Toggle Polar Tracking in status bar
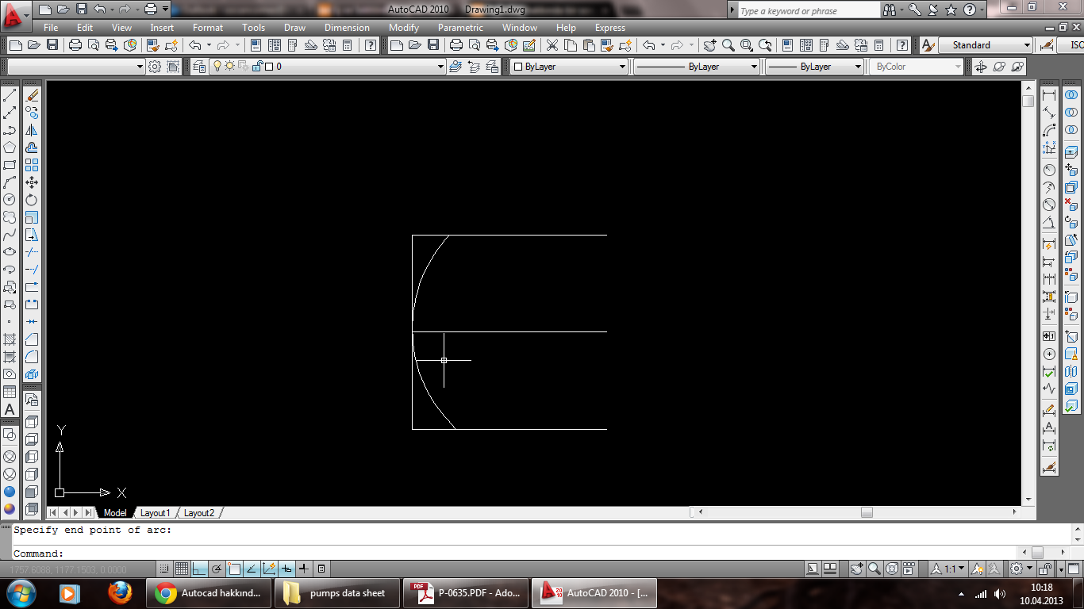Viewport: 1084px width, 609px height. (217, 569)
